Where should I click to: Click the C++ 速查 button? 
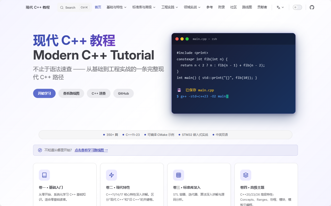point(99,93)
